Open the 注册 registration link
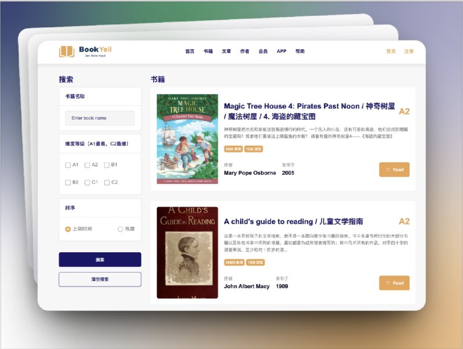This screenshot has height=349, width=463. (409, 51)
